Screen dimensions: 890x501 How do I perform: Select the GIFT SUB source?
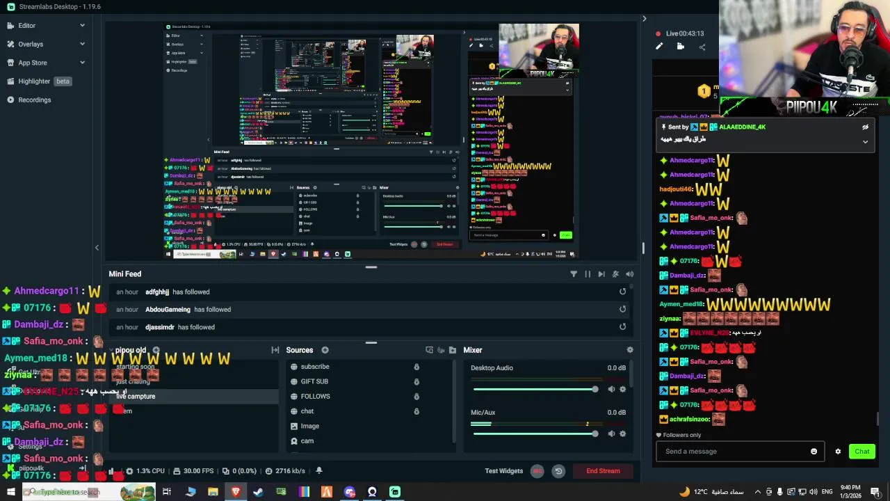(x=314, y=381)
